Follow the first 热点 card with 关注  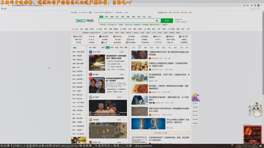coord(121,52)
